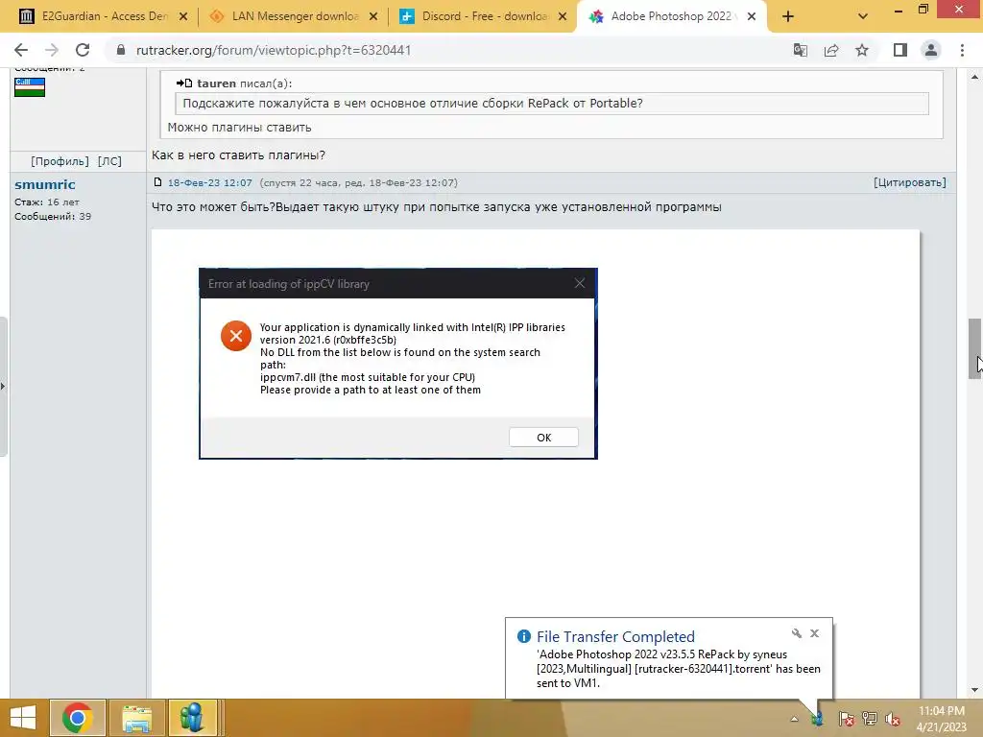
Task: Reload the rutracker page
Action: 83,50
